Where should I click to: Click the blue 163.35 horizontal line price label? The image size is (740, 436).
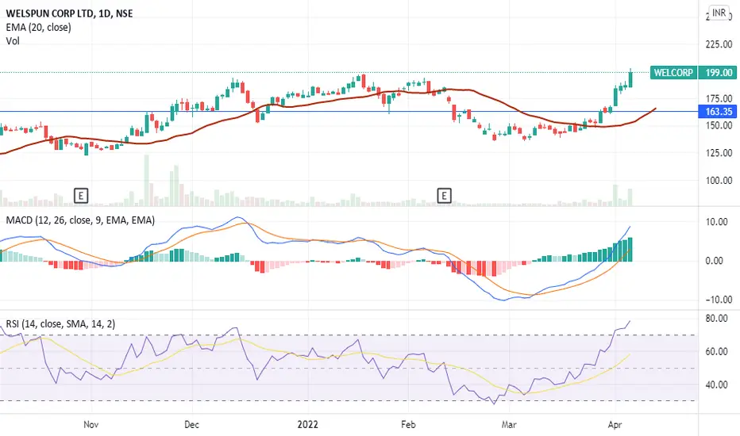pos(718,112)
